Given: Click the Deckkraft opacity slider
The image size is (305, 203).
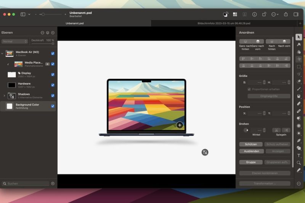Looking at the screenshot, I should coord(43,44).
